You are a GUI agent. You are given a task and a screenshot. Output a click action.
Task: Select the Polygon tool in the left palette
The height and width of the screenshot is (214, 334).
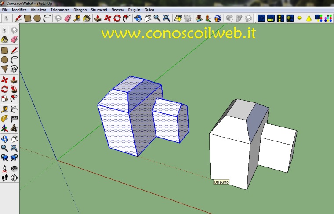(x=4, y=69)
